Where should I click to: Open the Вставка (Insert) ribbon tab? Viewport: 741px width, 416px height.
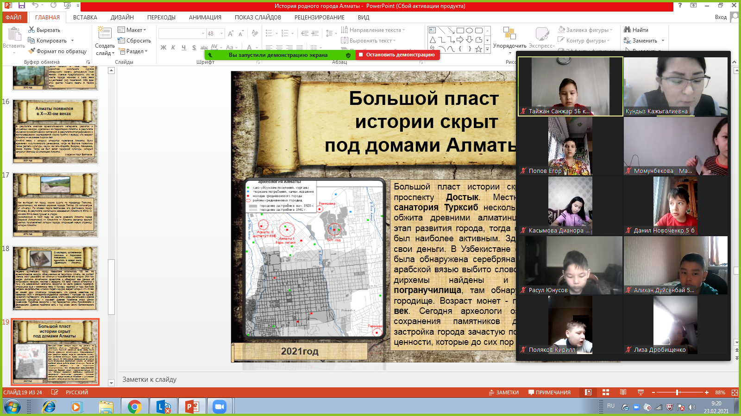tap(85, 18)
